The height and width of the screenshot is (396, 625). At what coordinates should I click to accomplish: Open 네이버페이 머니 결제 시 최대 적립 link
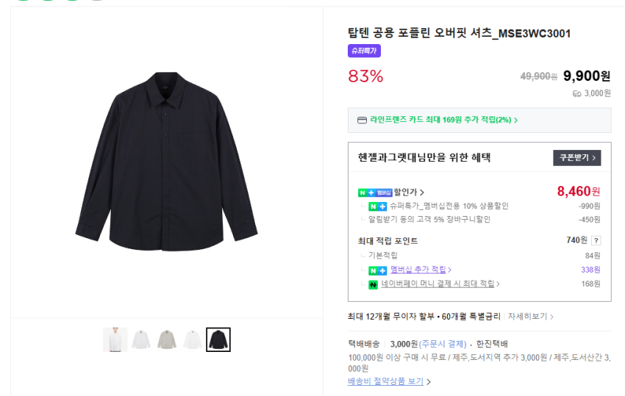[438, 284]
